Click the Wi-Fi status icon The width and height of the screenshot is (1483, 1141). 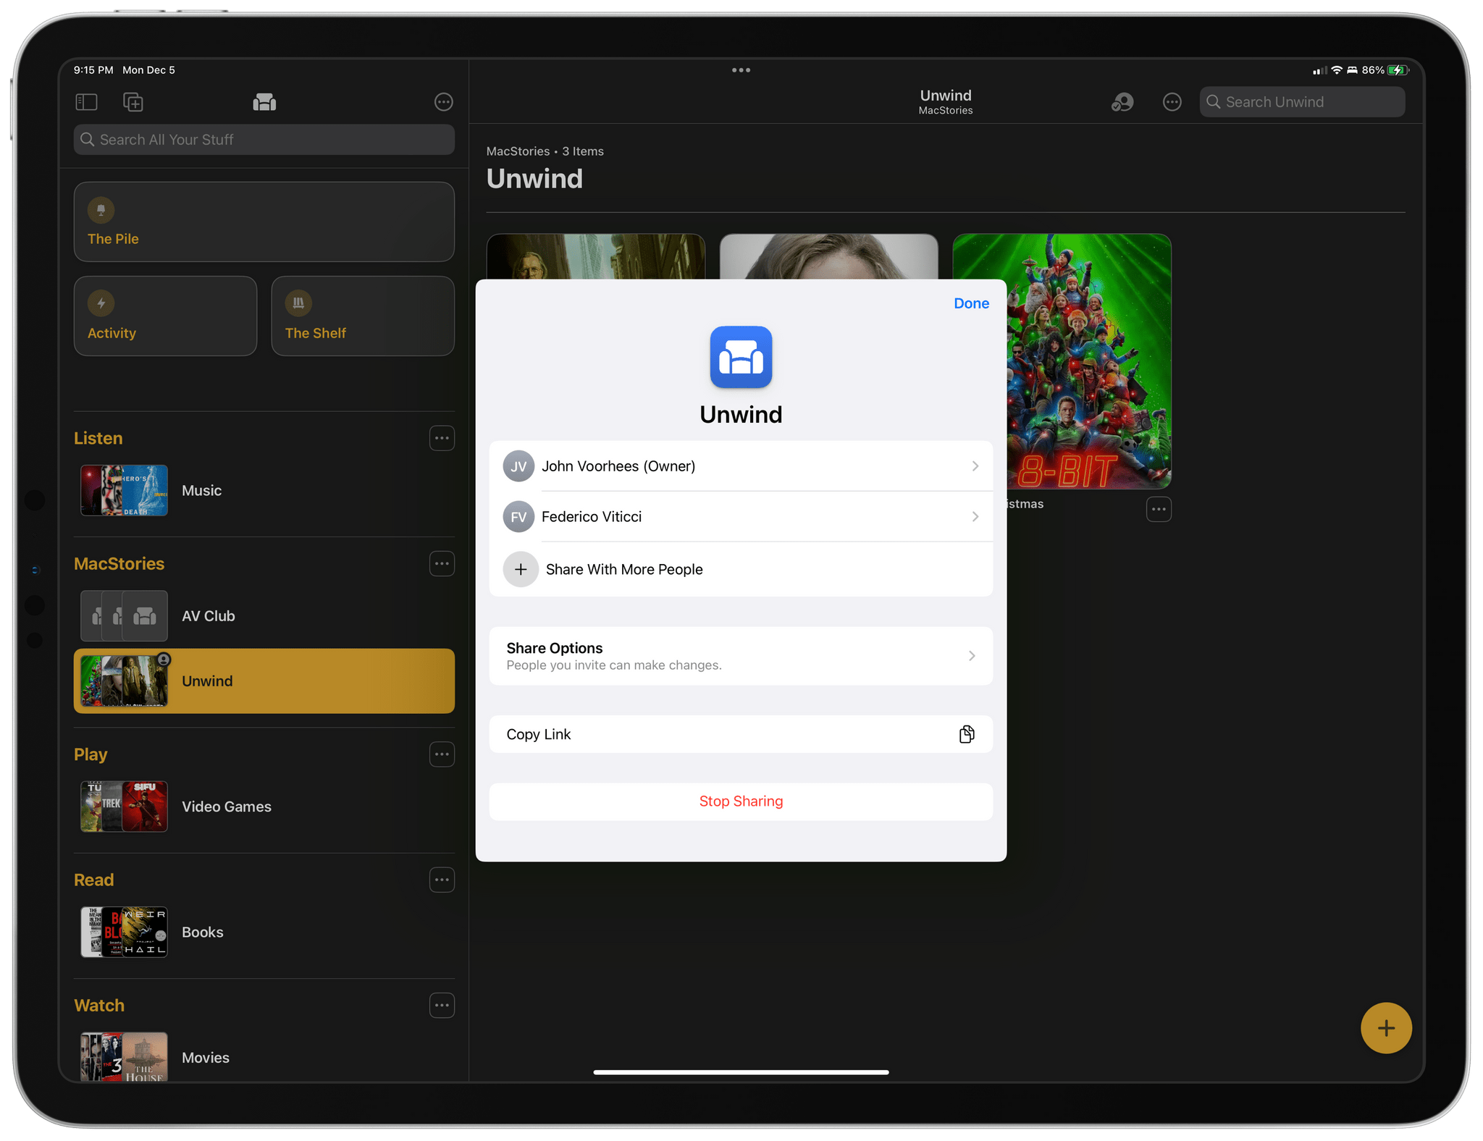(1337, 70)
